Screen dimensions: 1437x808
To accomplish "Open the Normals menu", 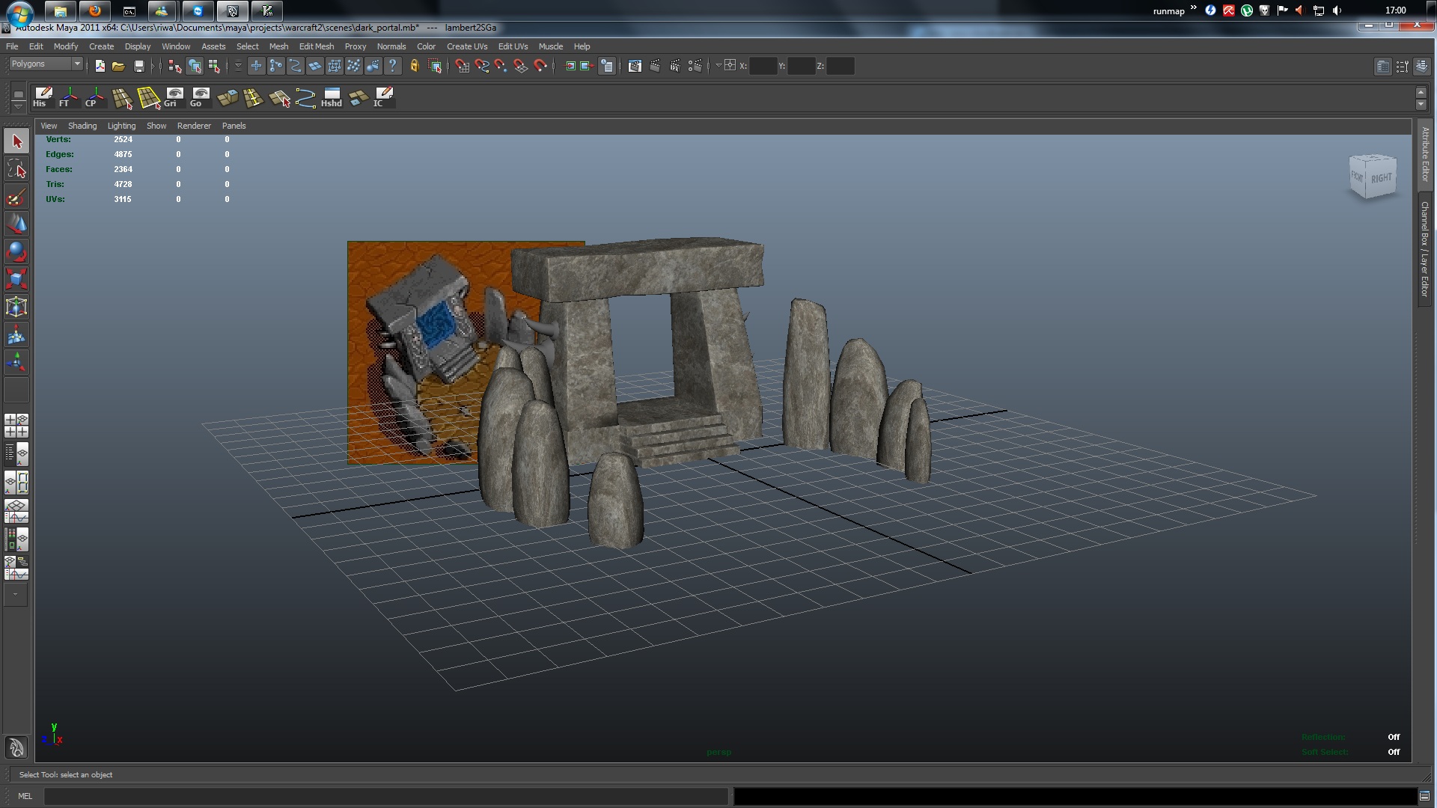I will [391, 46].
